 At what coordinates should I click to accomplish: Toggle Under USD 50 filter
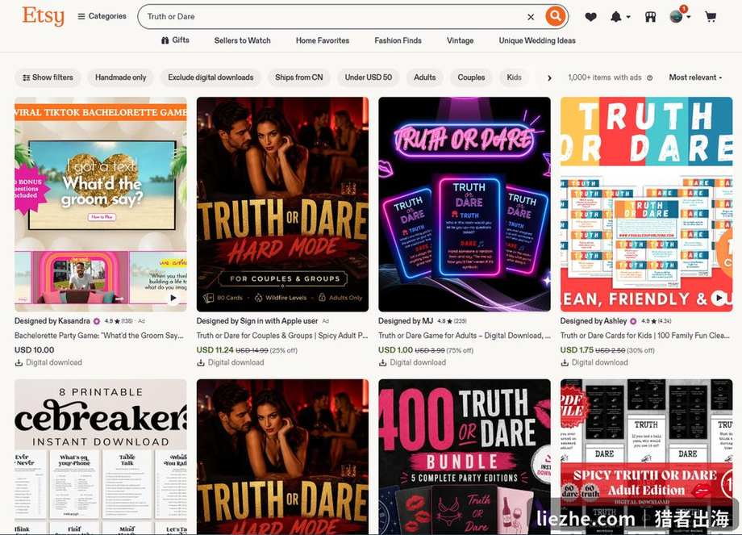click(x=368, y=77)
